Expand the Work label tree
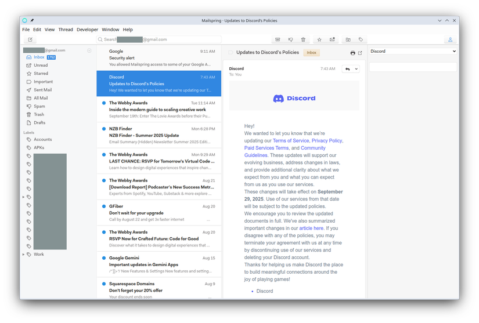Image resolution: width=479 pixels, height=323 pixels. click(x=24, y=255)
